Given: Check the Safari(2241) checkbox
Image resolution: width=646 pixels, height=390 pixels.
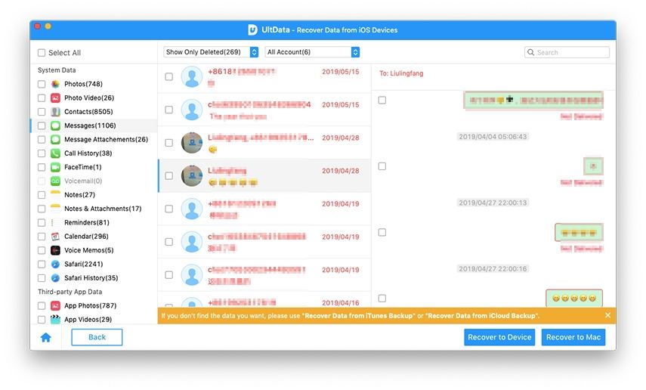Looking at the screenshot, I should [42, 265].
